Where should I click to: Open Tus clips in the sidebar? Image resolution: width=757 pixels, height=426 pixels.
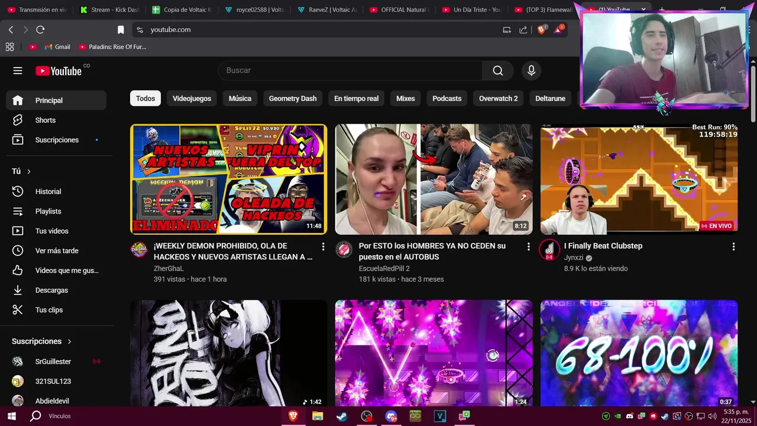click(56, 310)
